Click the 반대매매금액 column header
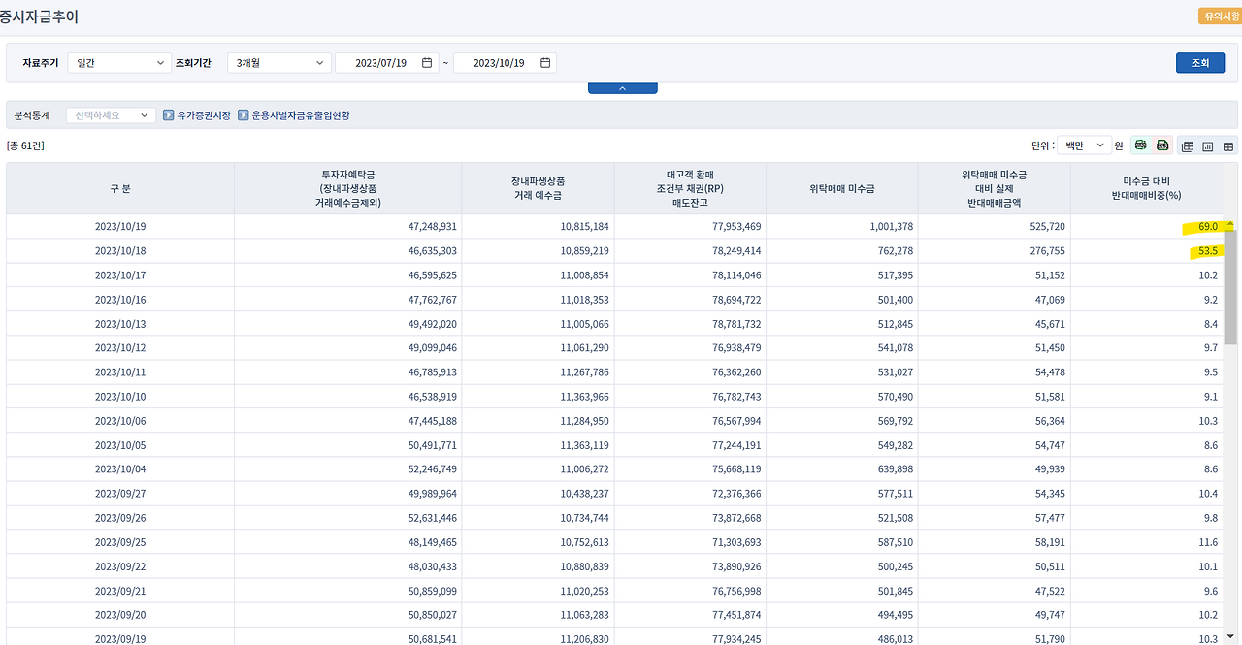1242x645 pixels. click(x=995, y=188)
